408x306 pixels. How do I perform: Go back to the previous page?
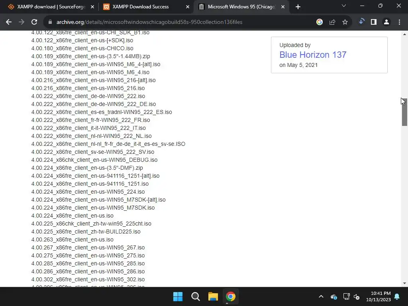9,22
